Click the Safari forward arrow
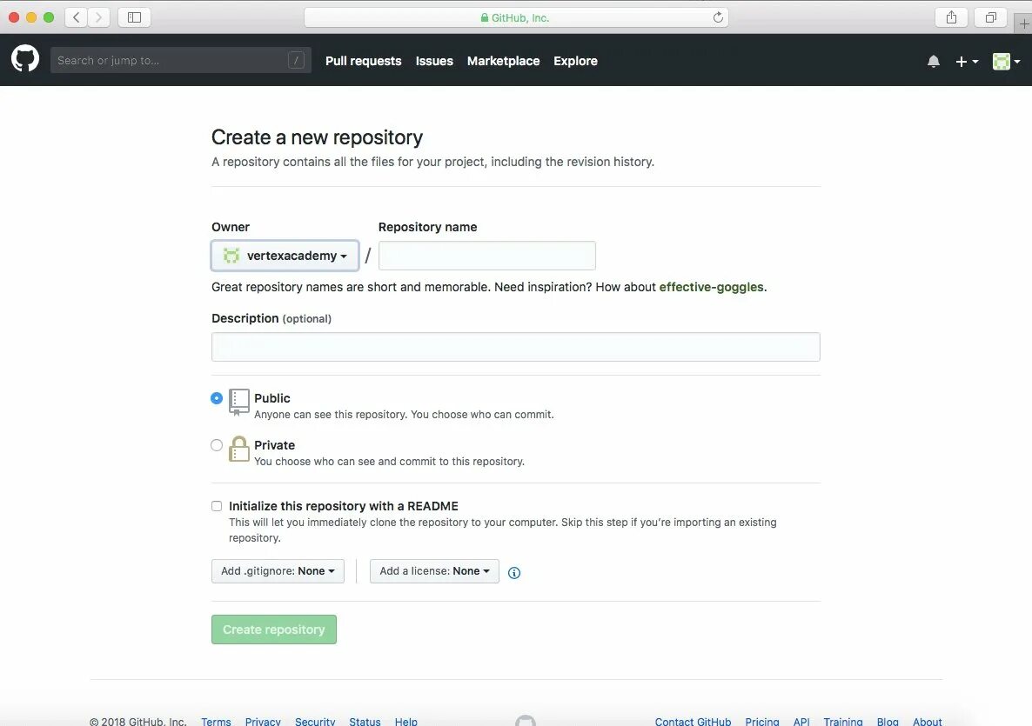 [x=98, y=17]
